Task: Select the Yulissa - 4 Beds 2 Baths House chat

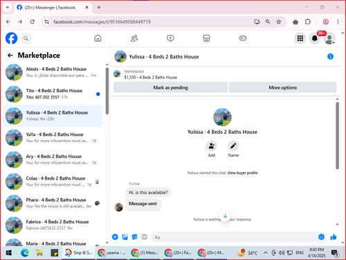Action: point(53,116)
